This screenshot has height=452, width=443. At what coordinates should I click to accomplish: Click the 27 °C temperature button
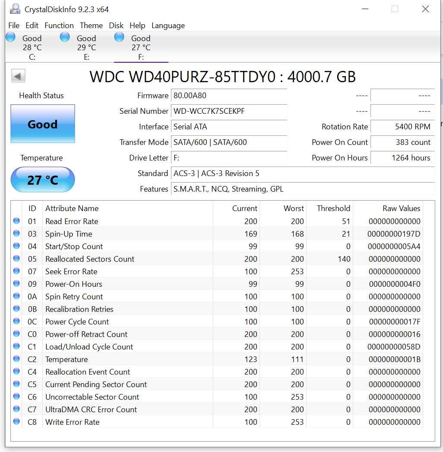click(x=43, y=180)
